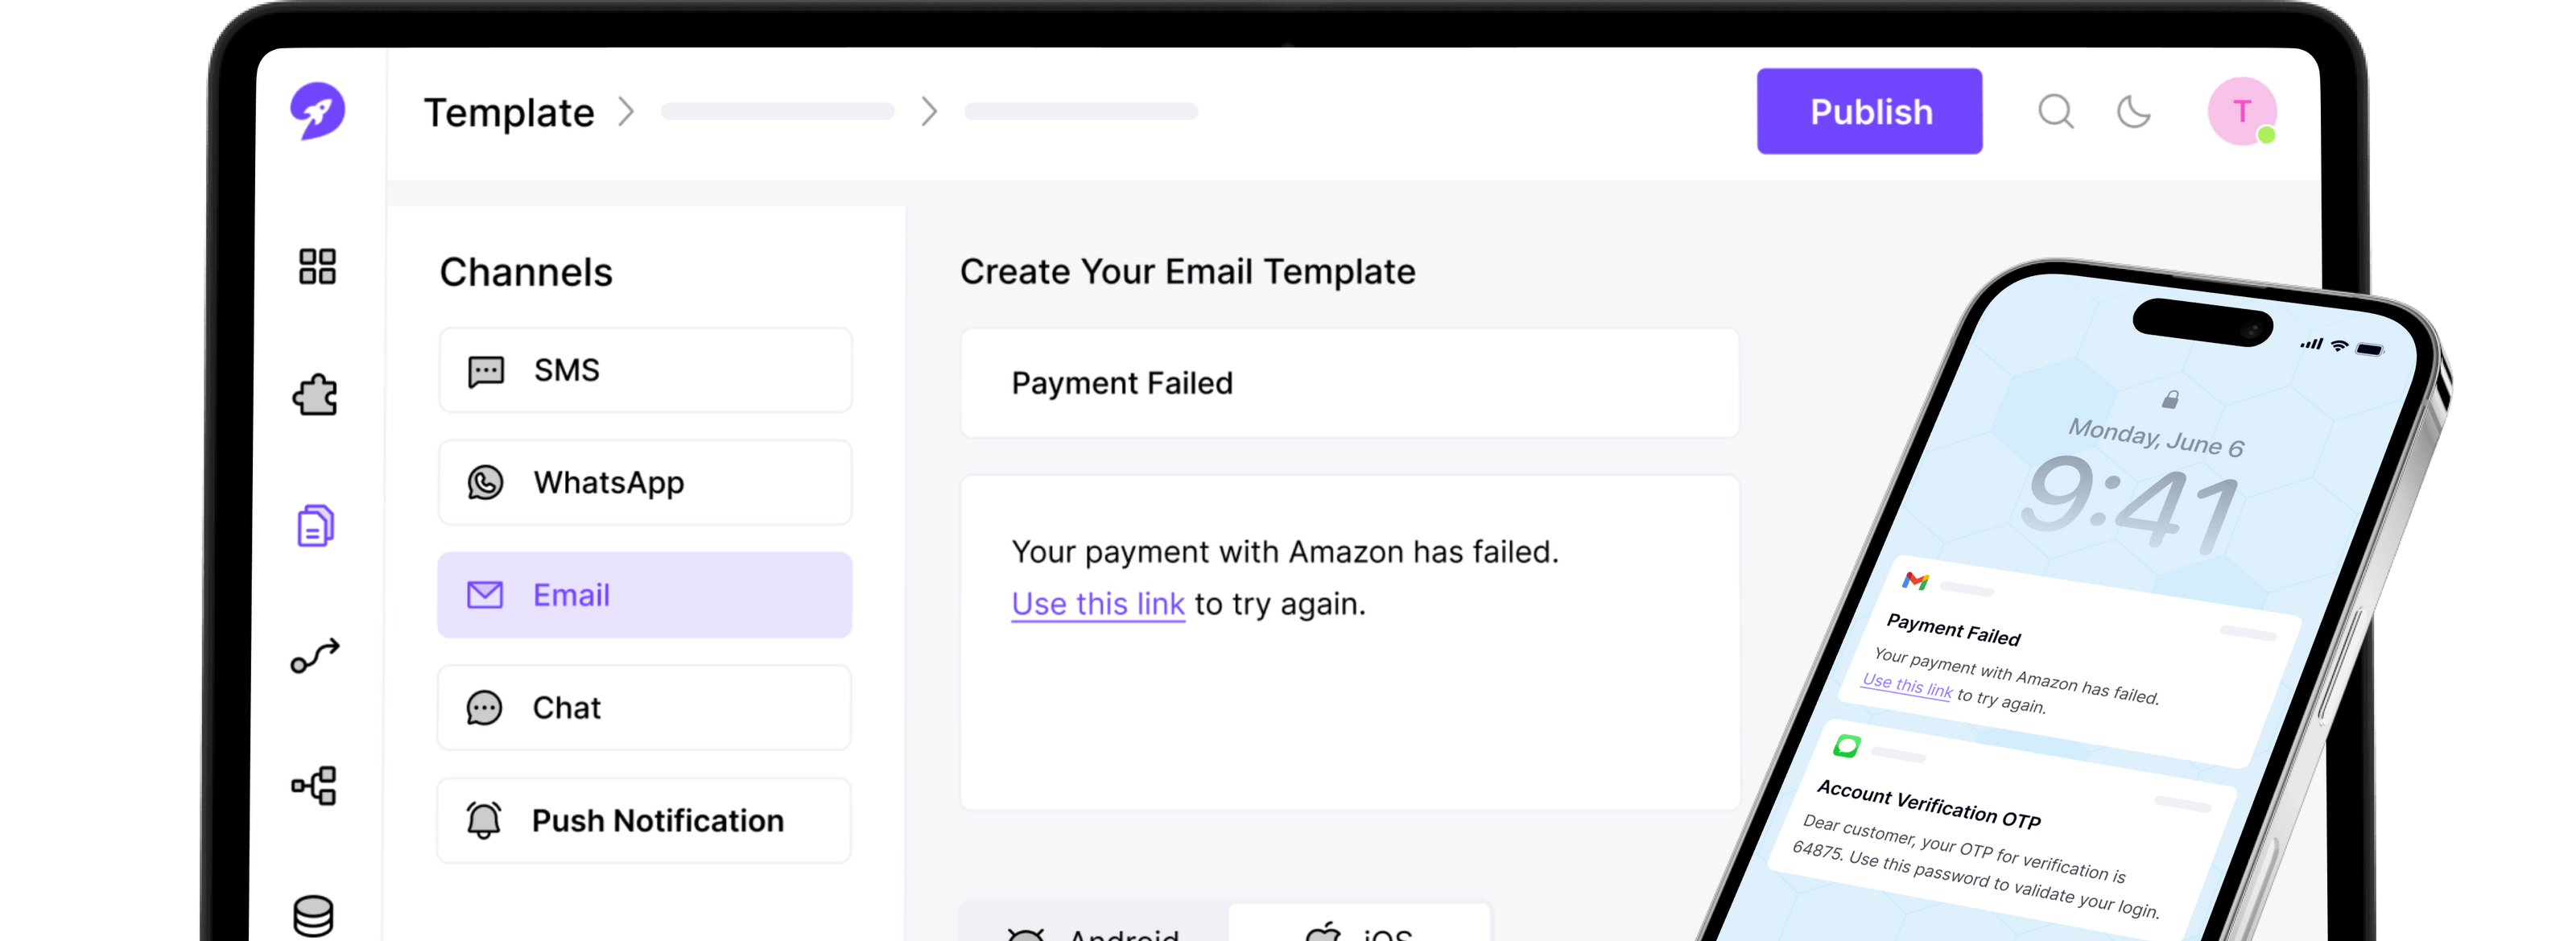Toggle dark mode with the moon icon
The width and height of the screenshot is (2576, 941).
(2133, 111)
